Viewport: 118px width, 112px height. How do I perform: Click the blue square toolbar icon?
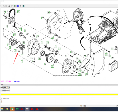pos(18,6)
